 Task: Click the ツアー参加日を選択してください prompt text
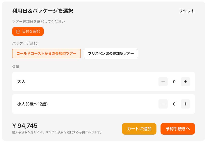pos(39,21)
